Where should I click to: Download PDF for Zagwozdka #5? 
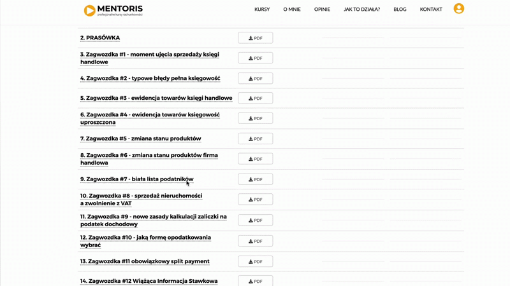(256, 139)
